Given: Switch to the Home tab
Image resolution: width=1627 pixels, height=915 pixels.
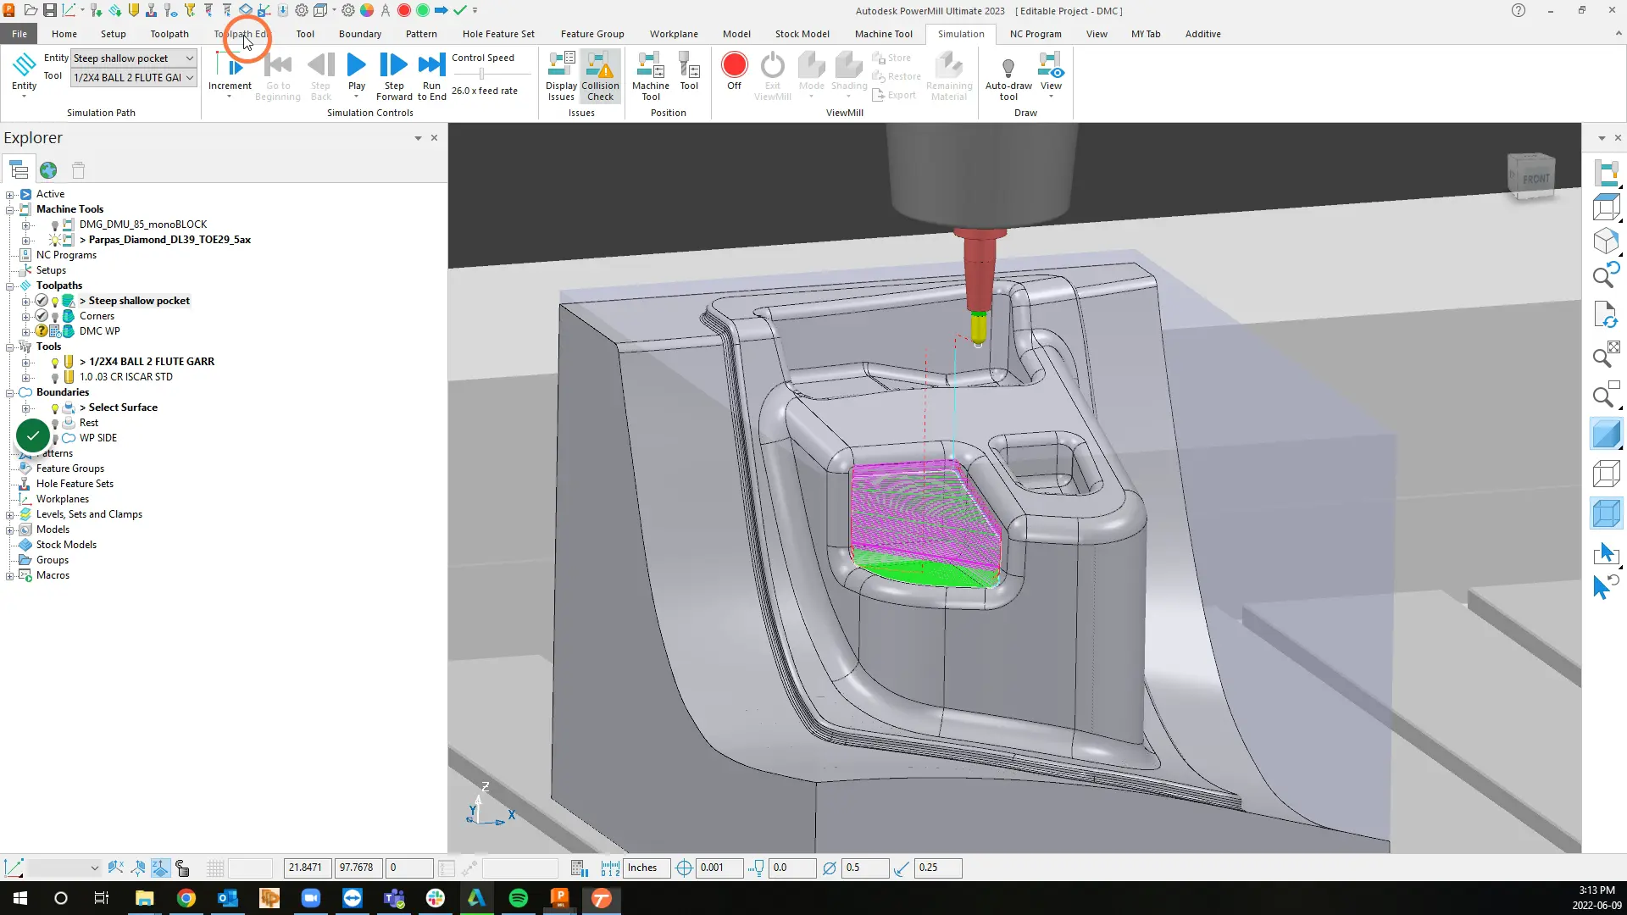Looking at the screenshot, I should tap(64, 34).
